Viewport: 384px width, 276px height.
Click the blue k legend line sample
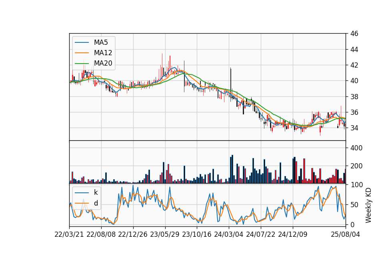82,193
